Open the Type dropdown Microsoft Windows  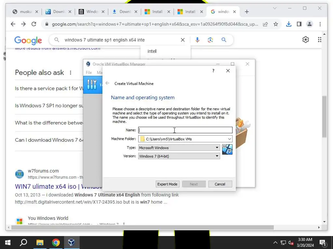[179, 148]
